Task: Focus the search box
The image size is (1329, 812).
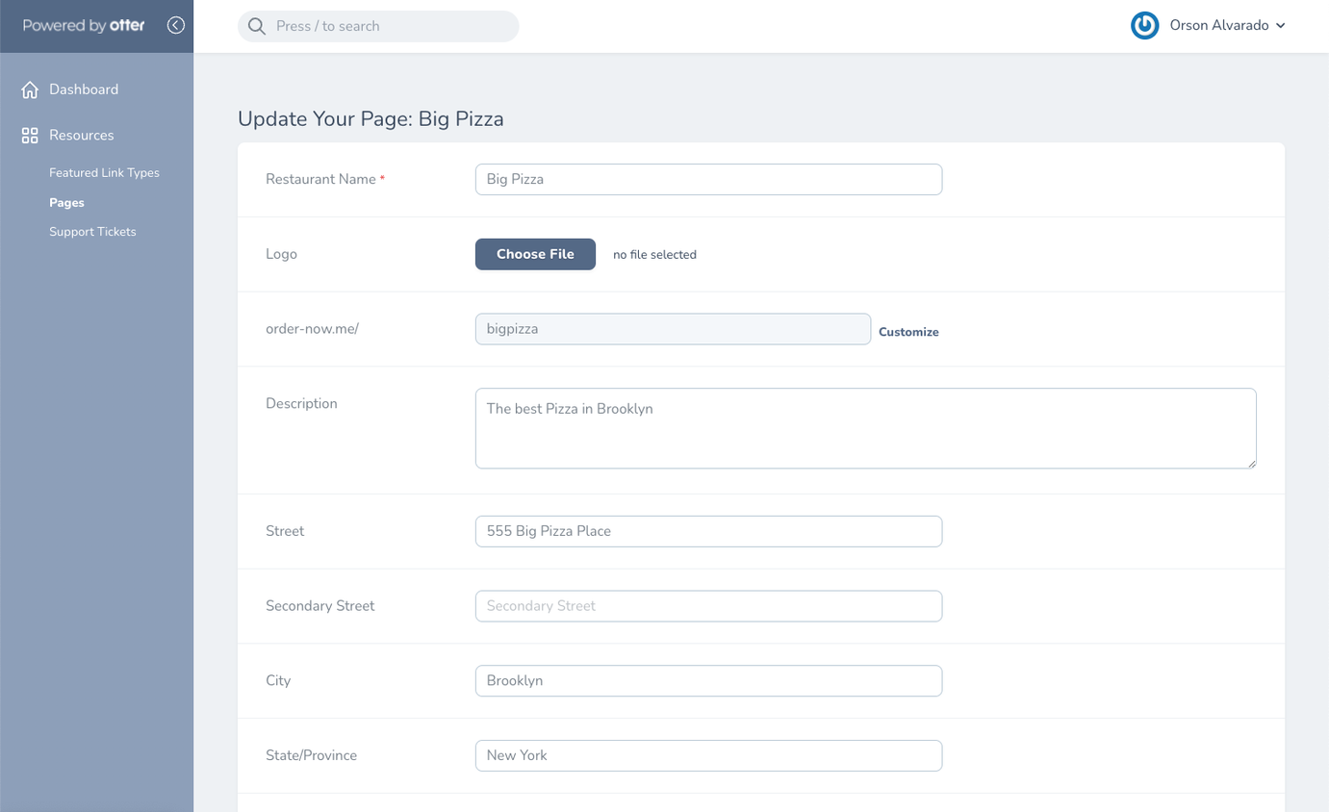Action: pos(378,26)
